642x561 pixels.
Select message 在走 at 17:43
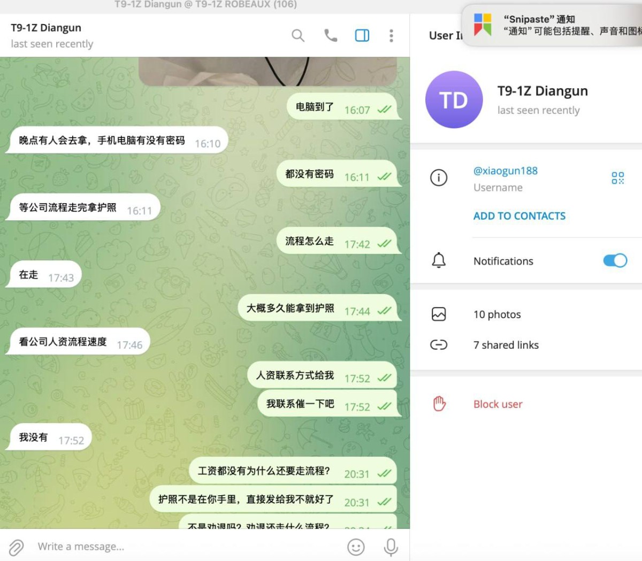point(44,275)
